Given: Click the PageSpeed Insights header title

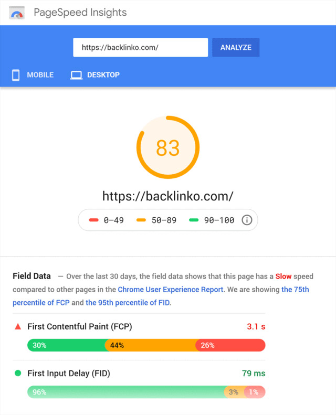Looking at the screenshot, I should (x=80, y=13).
